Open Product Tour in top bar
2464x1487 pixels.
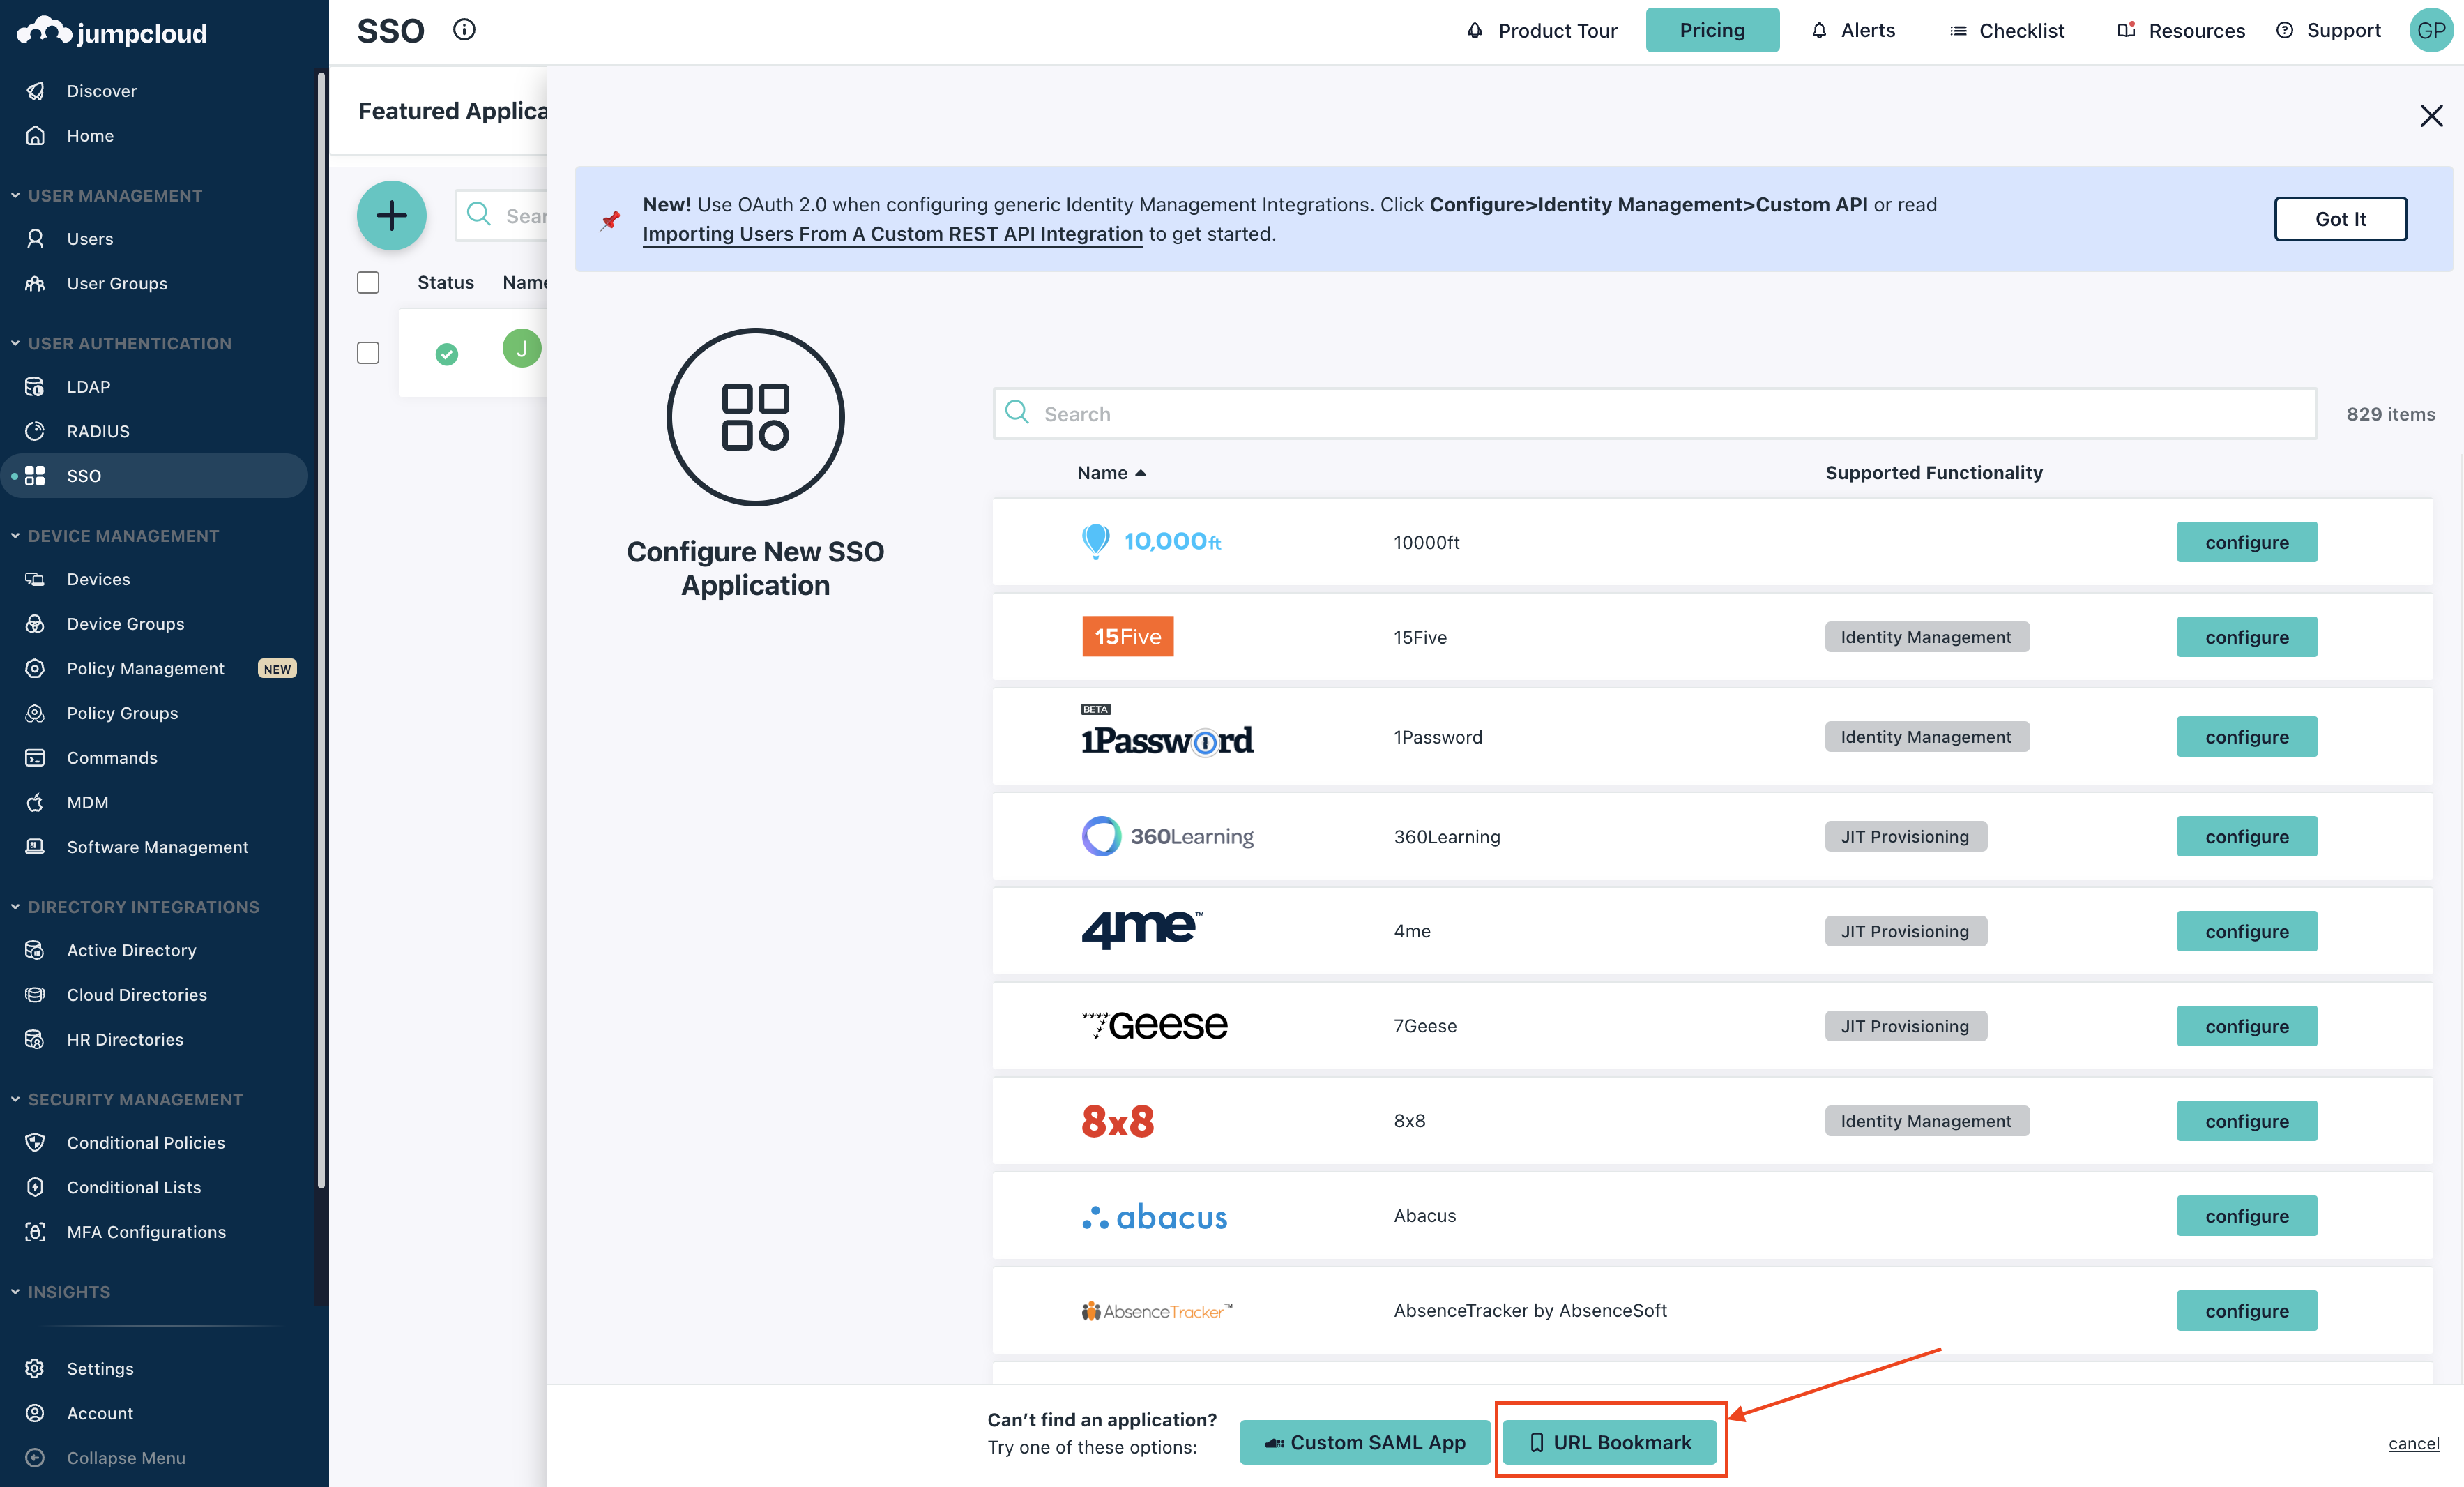(x=1541, y=30)
